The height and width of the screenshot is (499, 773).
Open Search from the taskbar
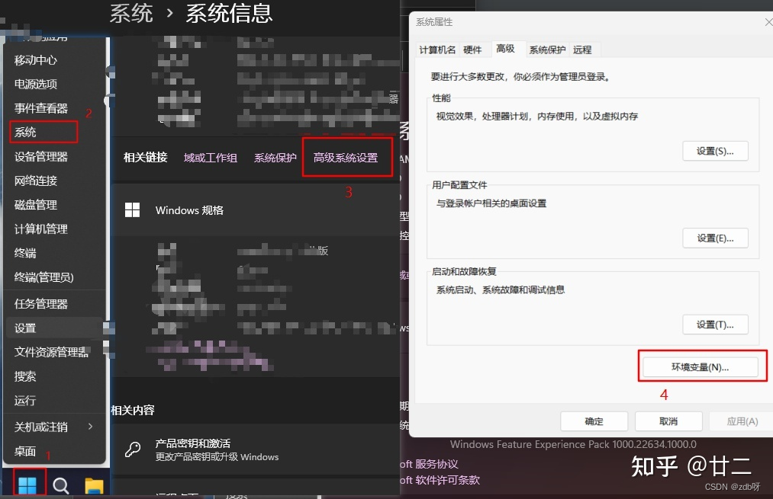60,483
